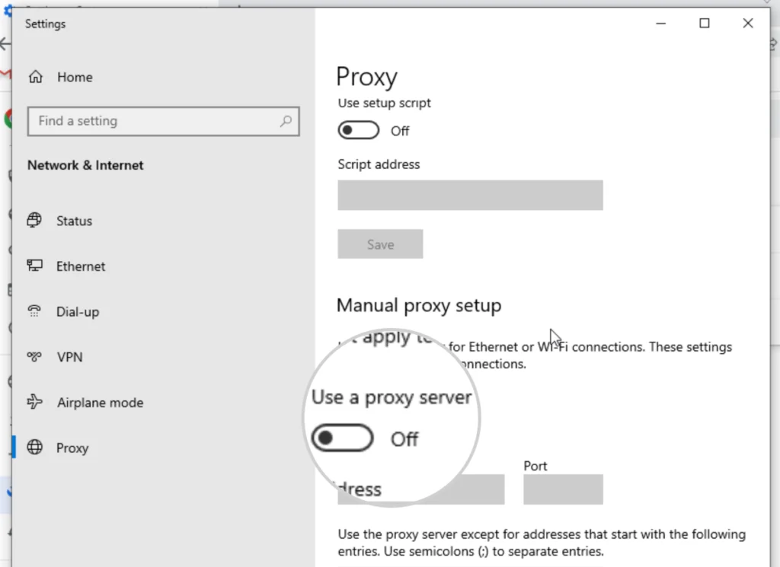Screen dimensions: 780x567
Task: Click the Home house icon
Action: point(35,77)
